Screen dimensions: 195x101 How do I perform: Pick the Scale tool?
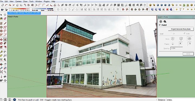(1, 47)
